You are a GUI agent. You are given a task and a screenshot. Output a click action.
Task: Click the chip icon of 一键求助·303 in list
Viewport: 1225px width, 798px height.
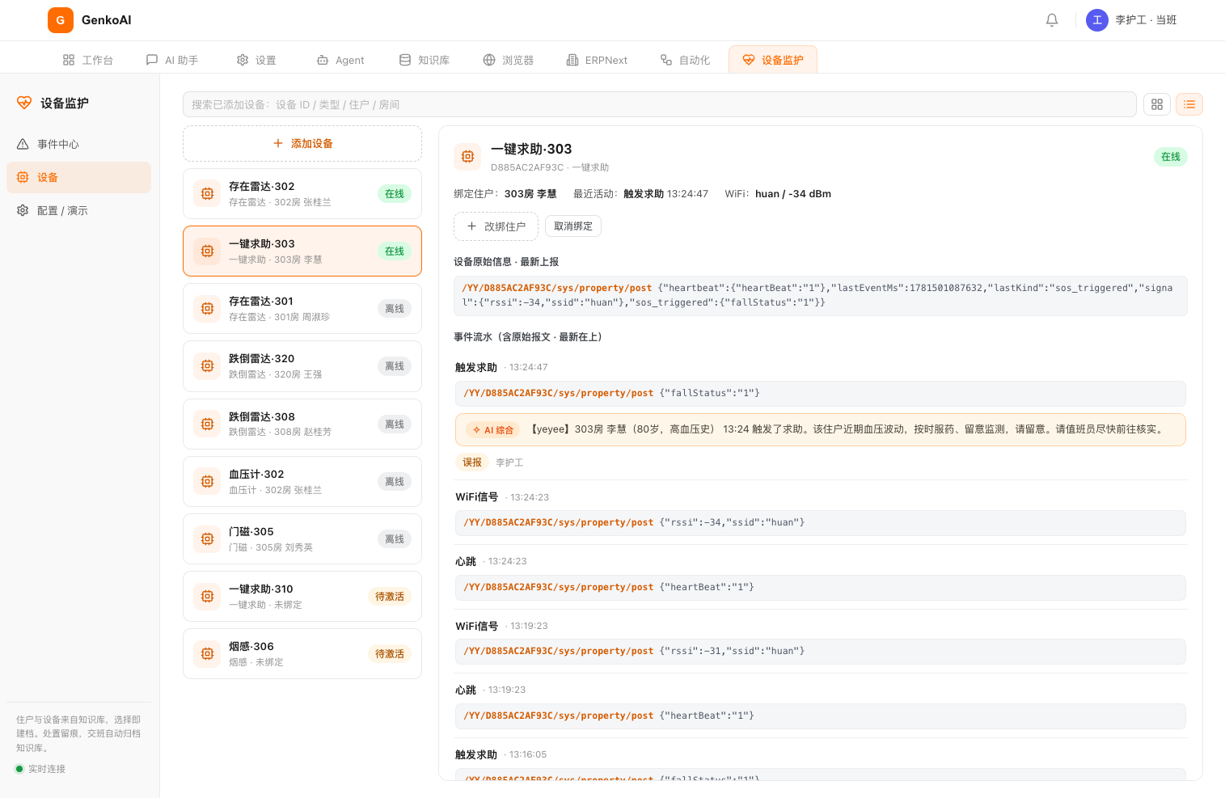(x=207, y=251)
